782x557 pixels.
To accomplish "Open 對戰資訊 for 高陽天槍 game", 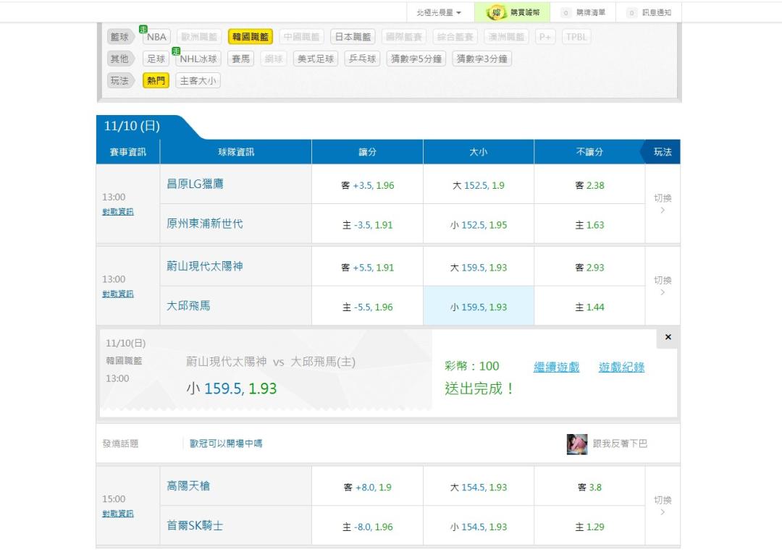I will click(x=118, y=514).
